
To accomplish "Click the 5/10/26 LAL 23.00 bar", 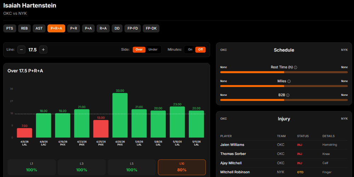I will (x=177, y=122).
